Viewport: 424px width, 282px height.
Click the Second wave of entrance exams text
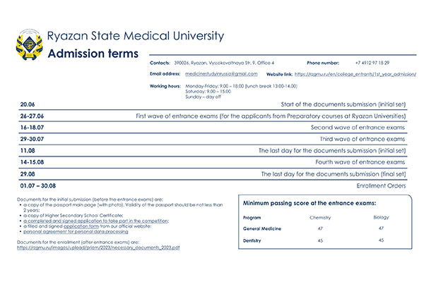click(x=358, y=127)
